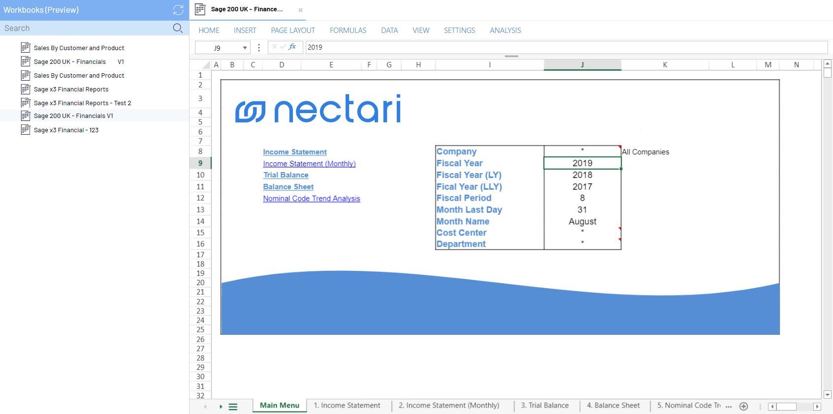Open Sage x3 Financial - 123 workbook

[66, 130]
